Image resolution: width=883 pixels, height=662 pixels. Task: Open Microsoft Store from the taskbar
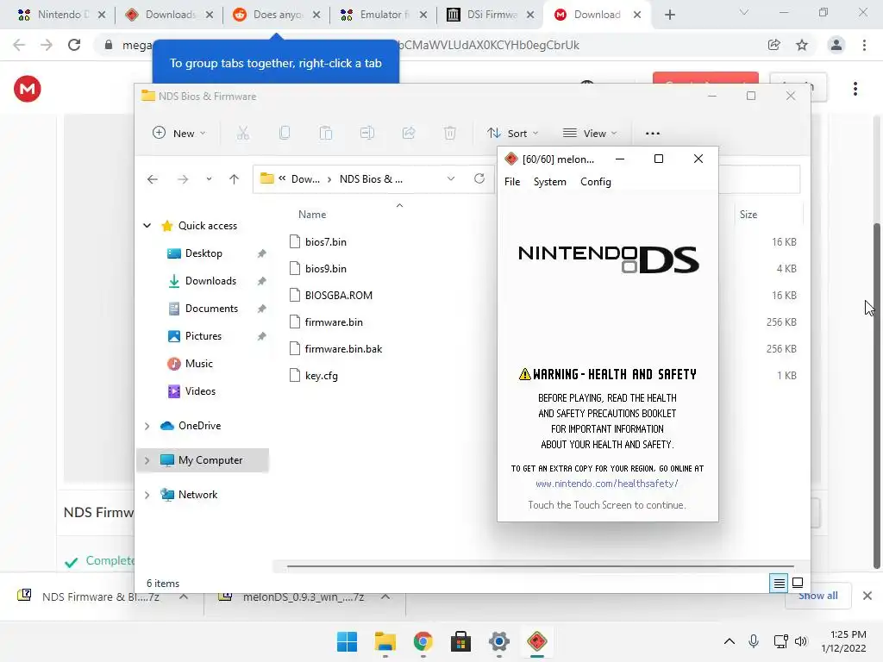tap(460, 641)
